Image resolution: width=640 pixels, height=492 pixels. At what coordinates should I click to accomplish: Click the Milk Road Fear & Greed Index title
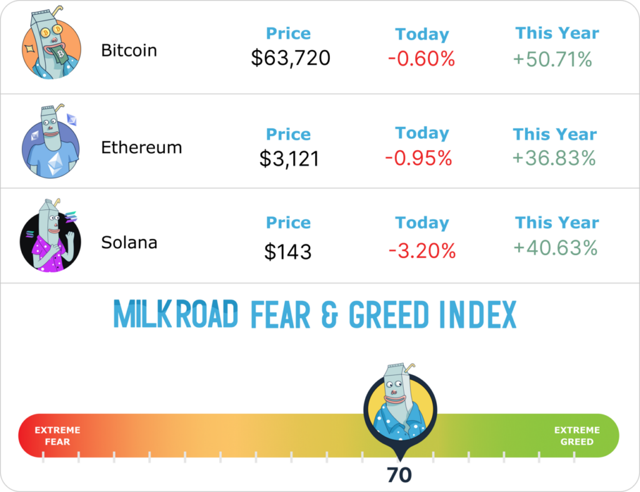pyautogui.click(x=315, y=314)
